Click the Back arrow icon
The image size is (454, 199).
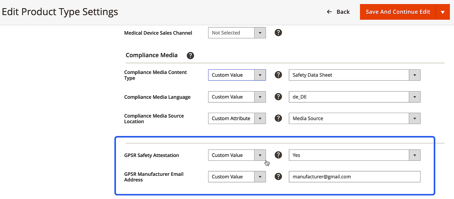(x=329, y=12)
